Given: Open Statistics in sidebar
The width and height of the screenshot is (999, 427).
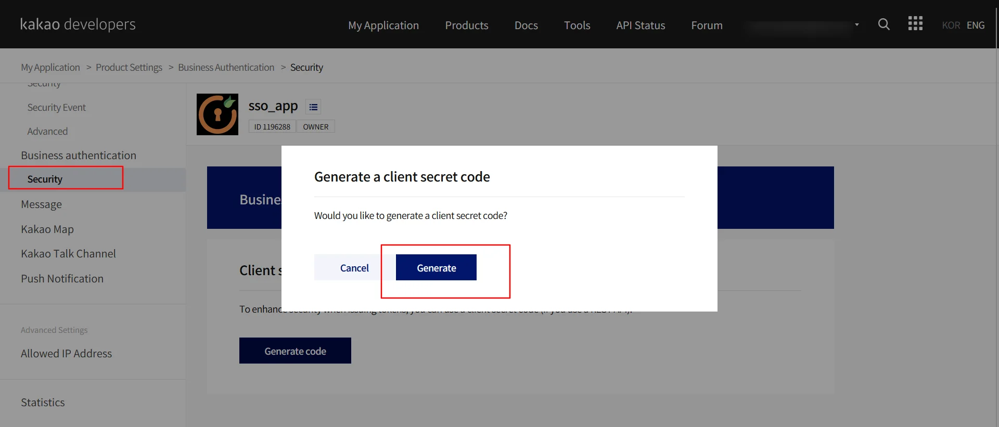Looking at the screenshot, I should pos(43,403).
